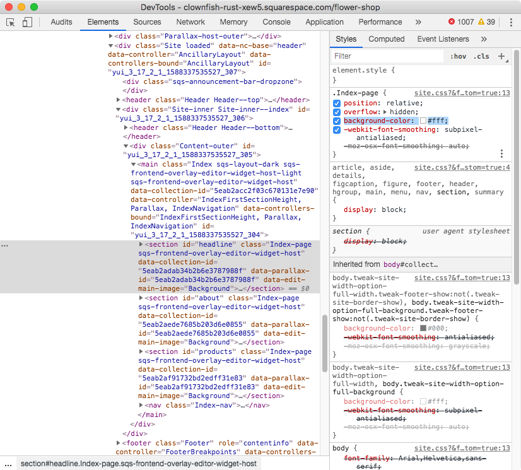Click white swatch in .Index-page background-color
This screenshot has height=470, width=521.
tap(423, 120)
